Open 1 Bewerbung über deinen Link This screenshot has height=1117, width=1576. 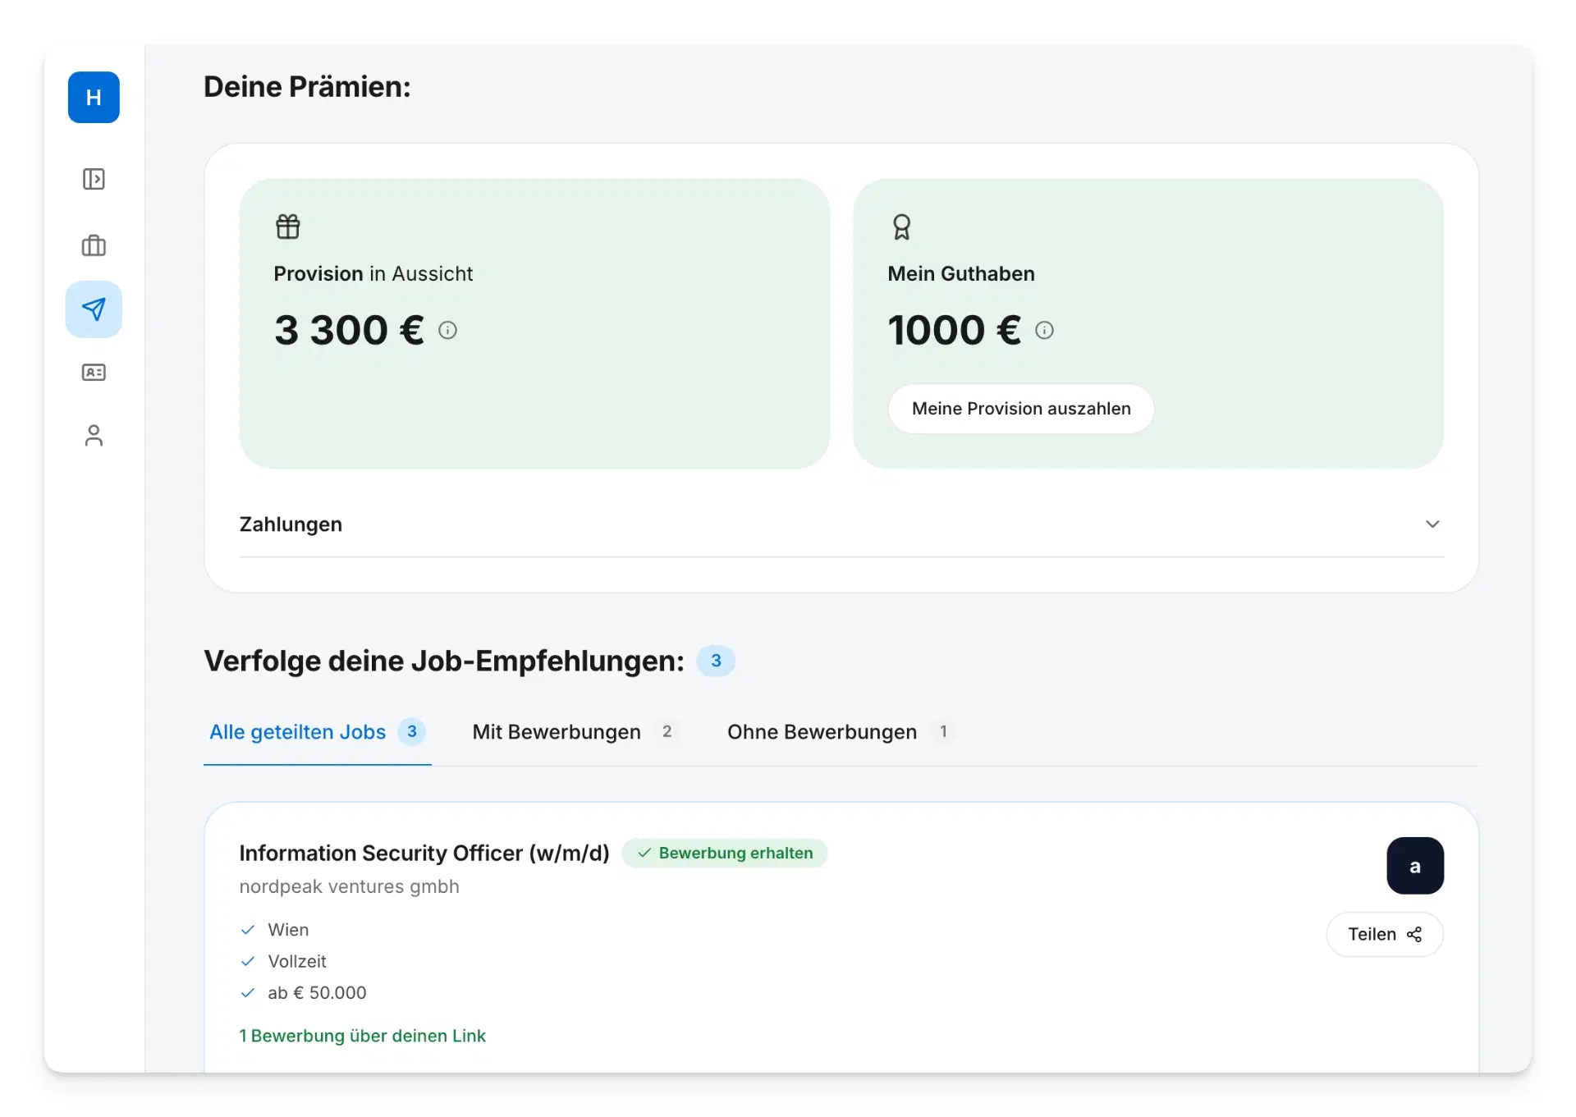pos(362,1036)
